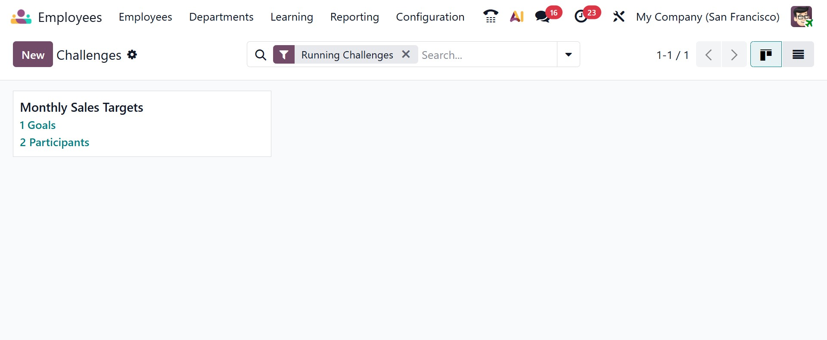Go to the next page arrow
827x340 pixels.
[734, 55]
